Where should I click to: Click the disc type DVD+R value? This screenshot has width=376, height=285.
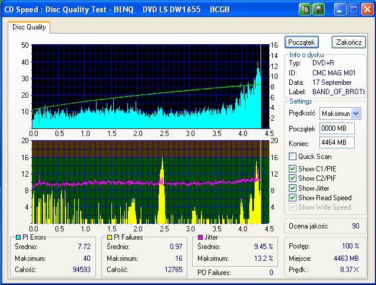click(x=323, y=63)
